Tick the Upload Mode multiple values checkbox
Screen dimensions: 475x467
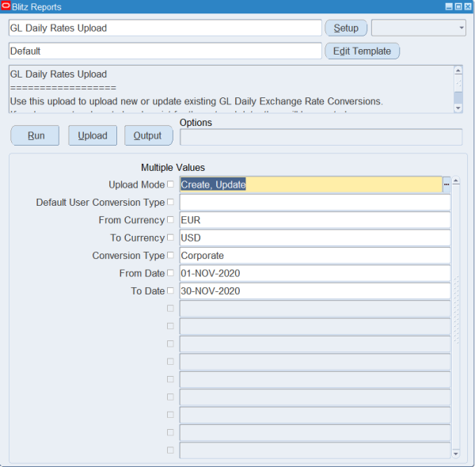click(x=170, y=184)
